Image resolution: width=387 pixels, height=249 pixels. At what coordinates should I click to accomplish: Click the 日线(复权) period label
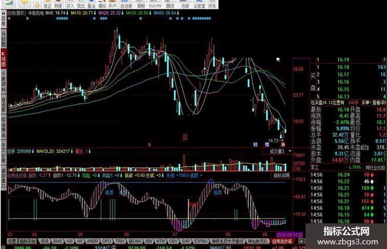point(16,13)
